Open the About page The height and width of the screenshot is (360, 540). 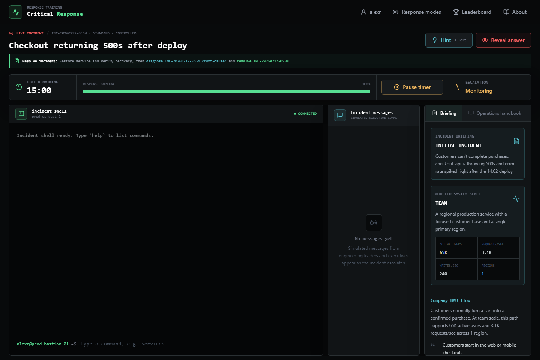[x=515, y=12]
